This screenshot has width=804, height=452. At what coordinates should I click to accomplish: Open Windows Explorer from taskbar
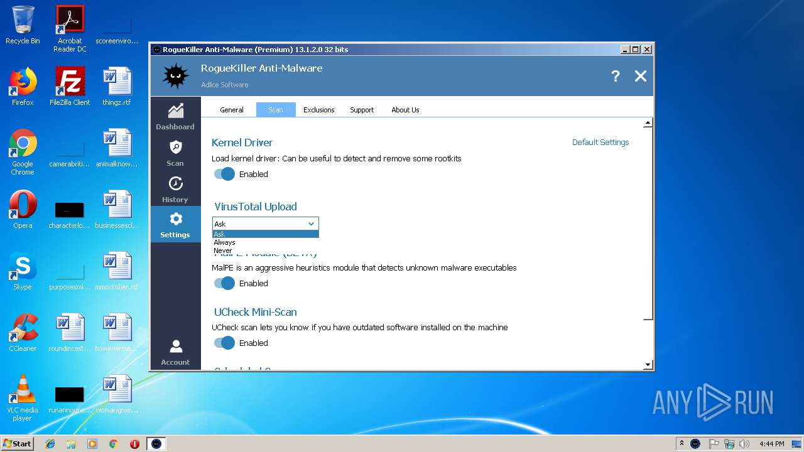click(x=71, y=444)
